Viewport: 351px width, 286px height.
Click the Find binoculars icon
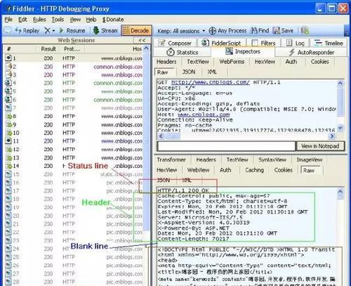click(253, 30)
